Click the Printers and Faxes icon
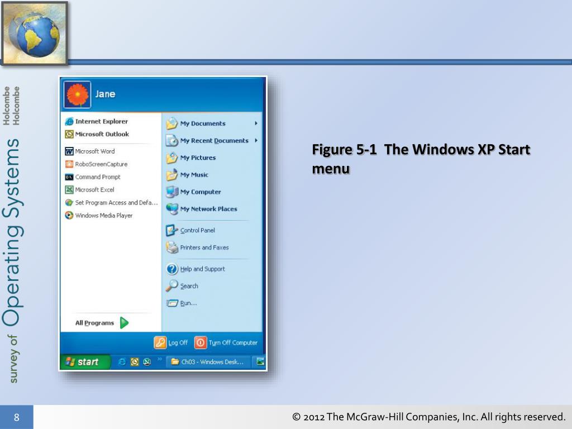 (x=172, y=247)
